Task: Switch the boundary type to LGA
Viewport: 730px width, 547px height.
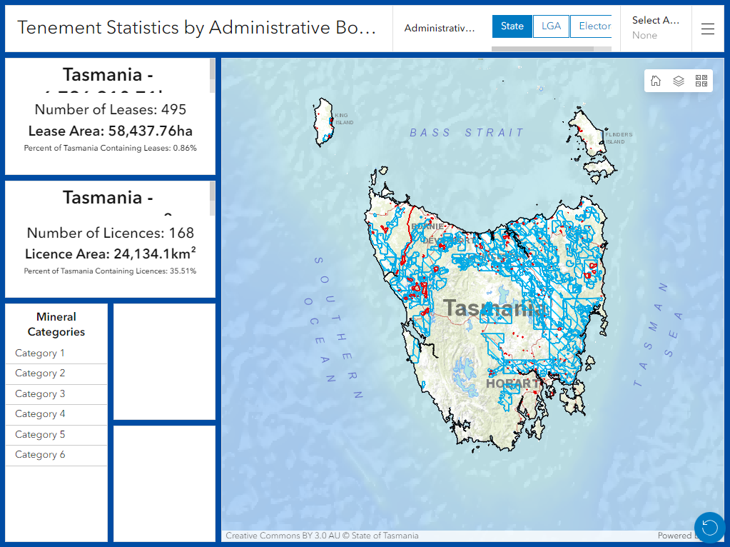Action: pos(551,26)
